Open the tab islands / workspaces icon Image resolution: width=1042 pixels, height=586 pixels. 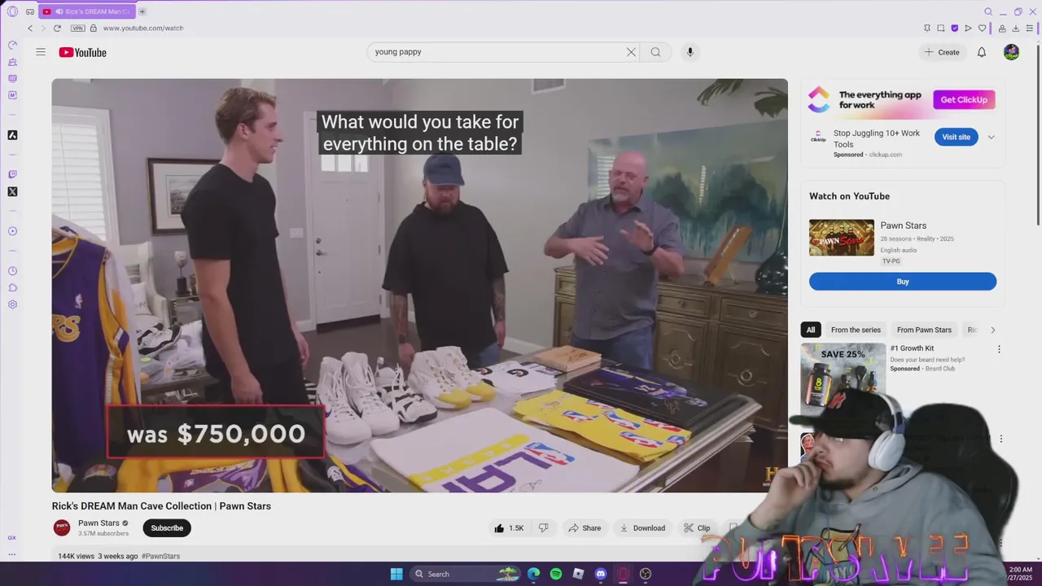click(x=30, y=11)
